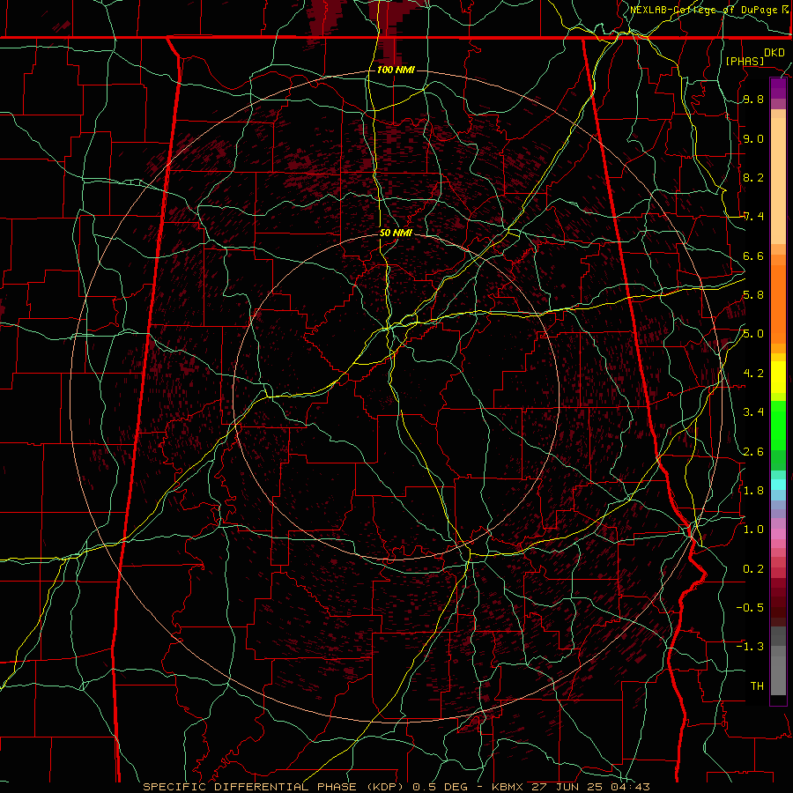Screen dimensions: 793x793
Task: Click the 7.4 scale label
Action: 753,217
